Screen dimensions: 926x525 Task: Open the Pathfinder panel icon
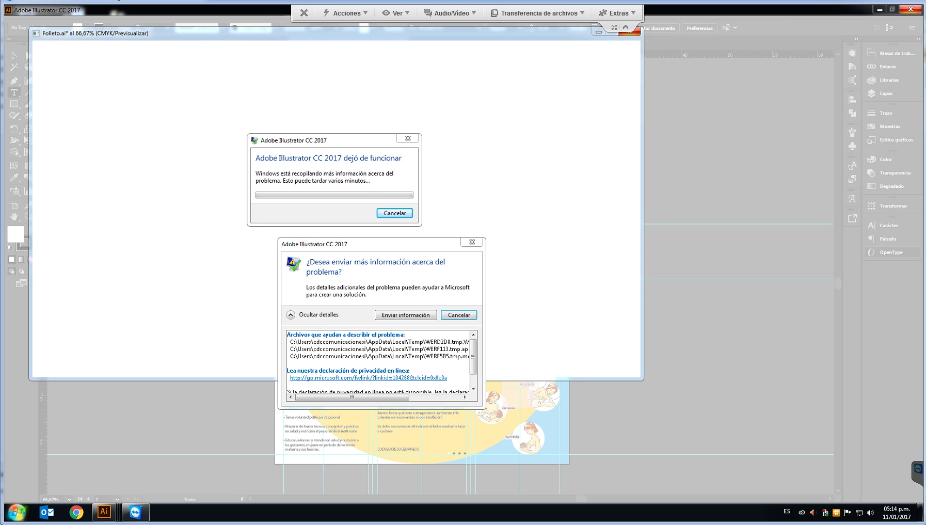tap(852, 113)
